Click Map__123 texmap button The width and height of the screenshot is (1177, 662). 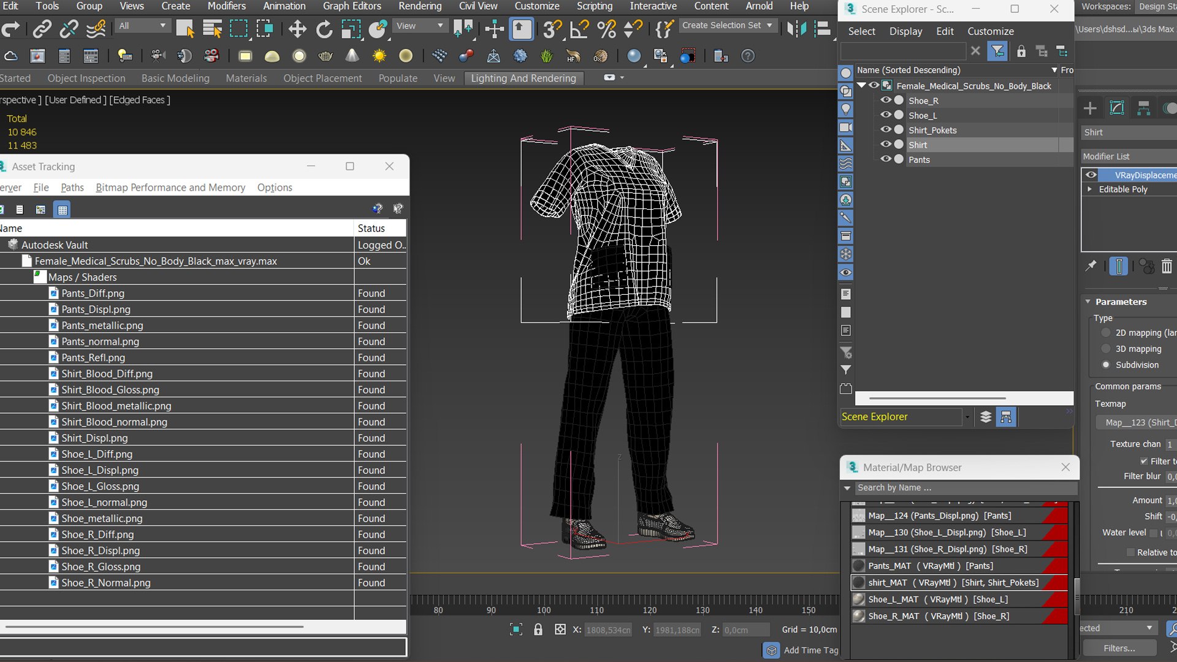coord(1136,422)
